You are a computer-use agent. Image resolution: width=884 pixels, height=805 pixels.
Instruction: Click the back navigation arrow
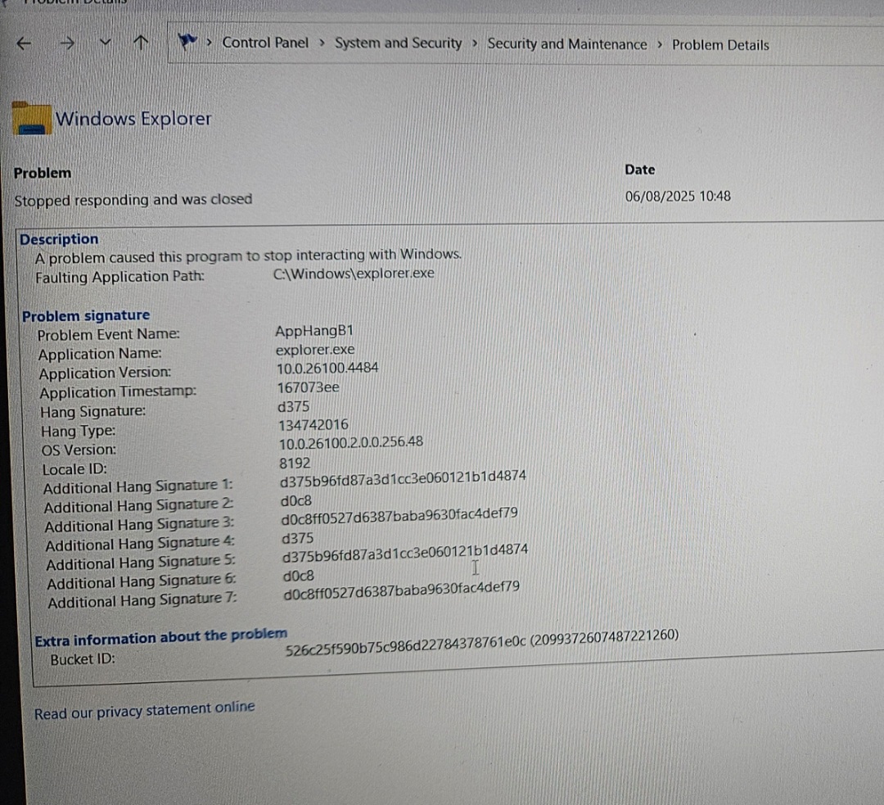coord(23,43)
